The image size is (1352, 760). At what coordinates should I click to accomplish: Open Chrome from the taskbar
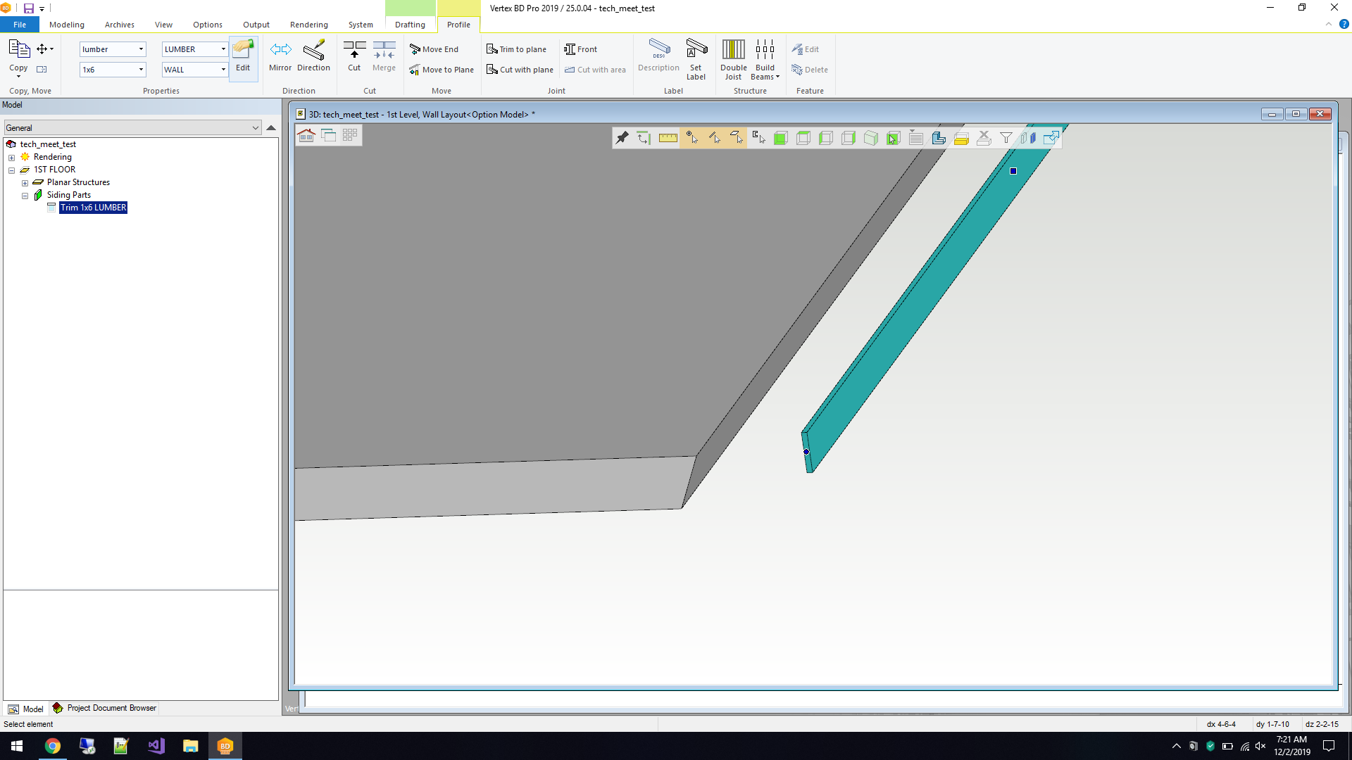point(53,746)
